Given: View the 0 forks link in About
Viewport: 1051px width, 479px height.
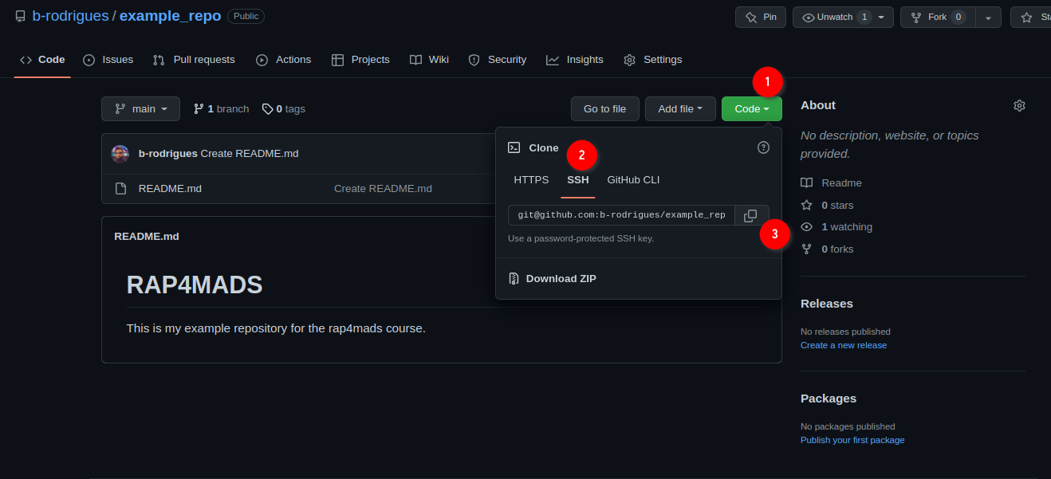Looking at the screenshot, I should coord(828,249).
